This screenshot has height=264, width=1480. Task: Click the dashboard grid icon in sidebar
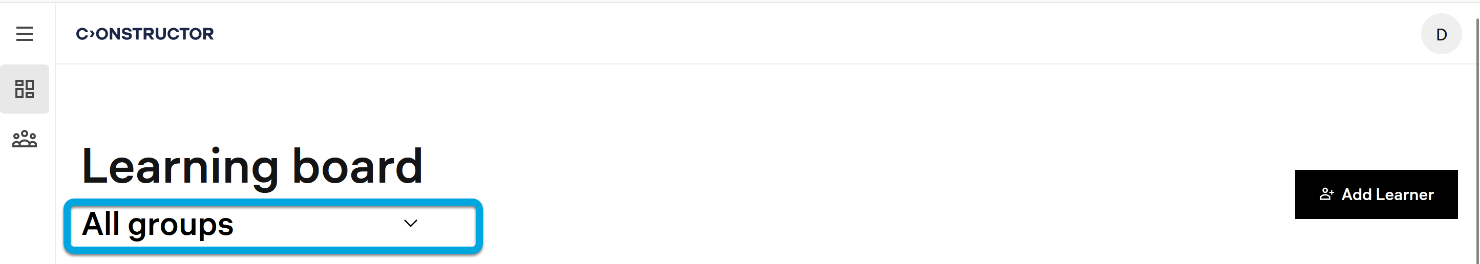click(x=24, y=89)
